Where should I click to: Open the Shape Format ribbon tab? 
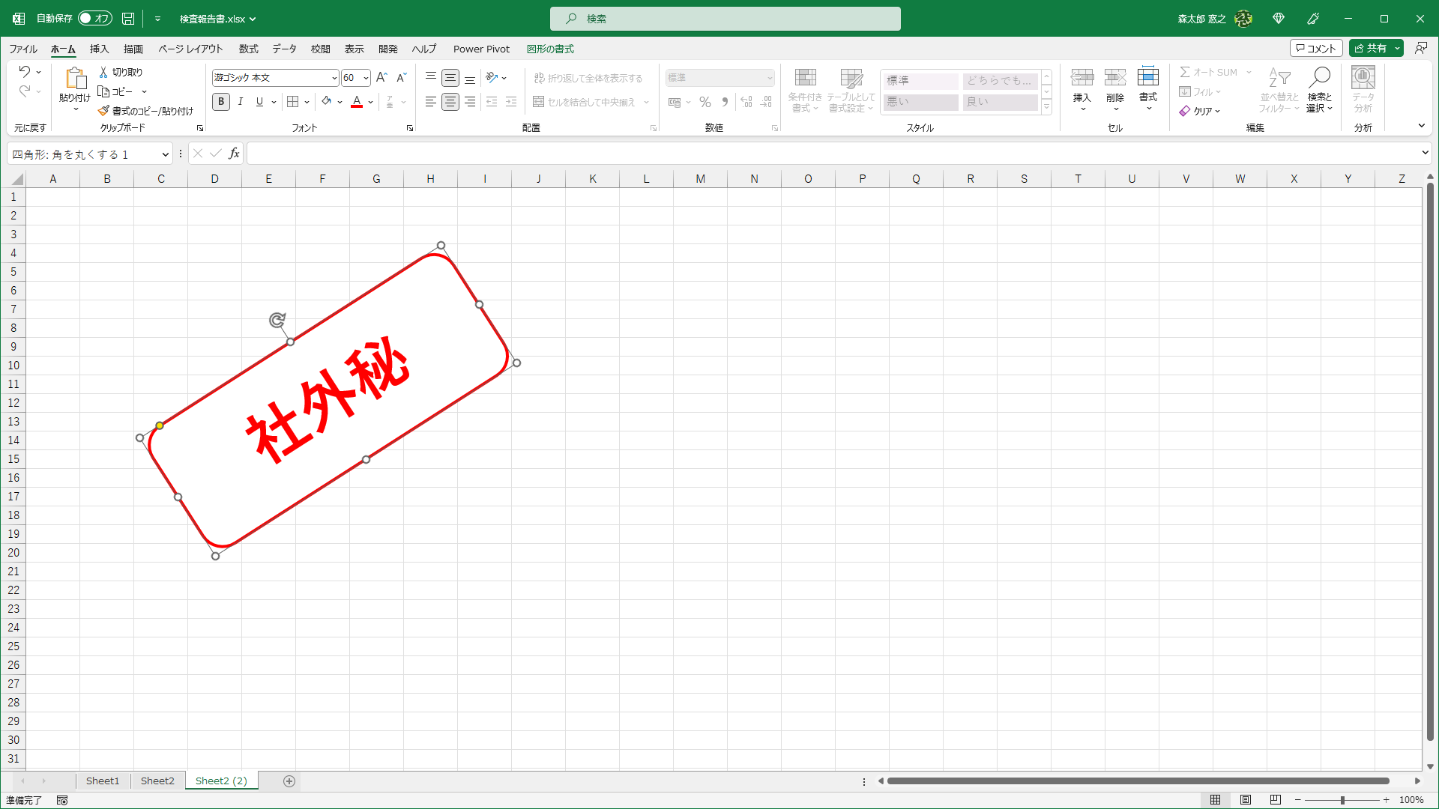(550, 49)
